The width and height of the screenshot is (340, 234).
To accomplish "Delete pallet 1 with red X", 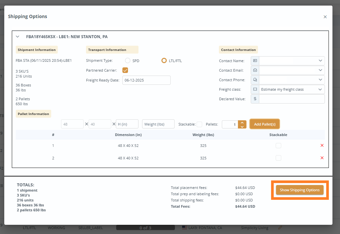I will pos(322,145).
